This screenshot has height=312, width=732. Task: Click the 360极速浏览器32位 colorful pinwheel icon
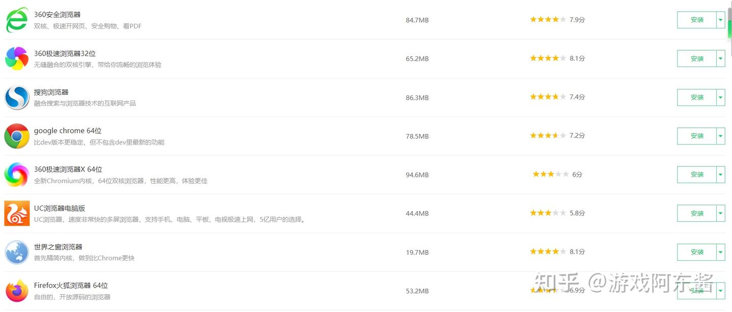[17, 59]
